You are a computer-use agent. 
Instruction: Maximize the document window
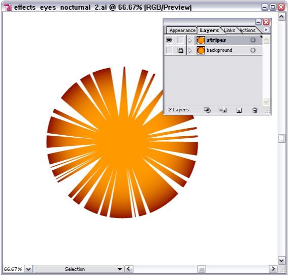click(x=273, y=7)
